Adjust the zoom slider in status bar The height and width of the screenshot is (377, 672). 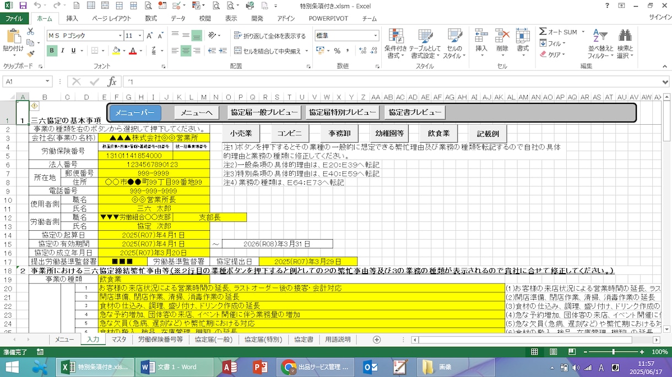(614, 352)
